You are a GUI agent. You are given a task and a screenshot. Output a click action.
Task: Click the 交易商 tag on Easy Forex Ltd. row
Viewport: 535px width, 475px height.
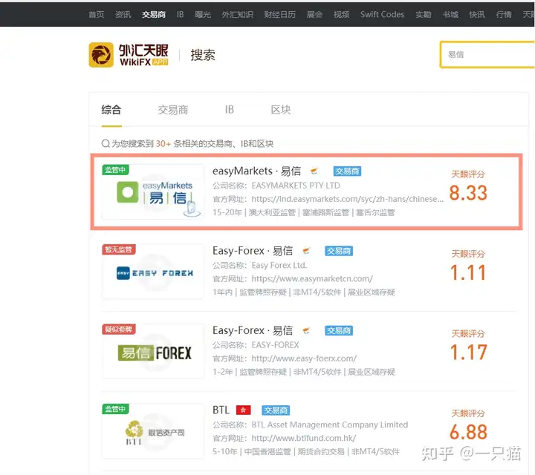click(339, 251)
